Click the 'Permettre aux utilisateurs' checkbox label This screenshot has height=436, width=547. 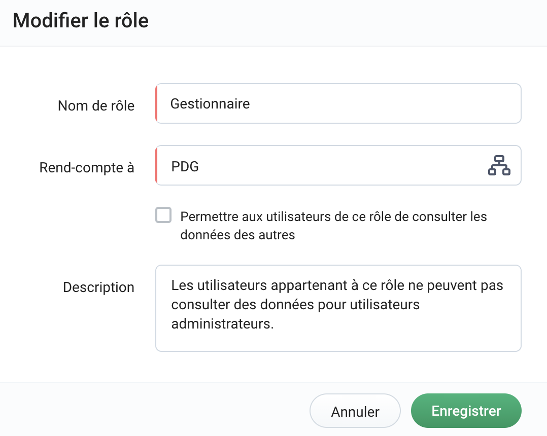[x=333, y=217]
